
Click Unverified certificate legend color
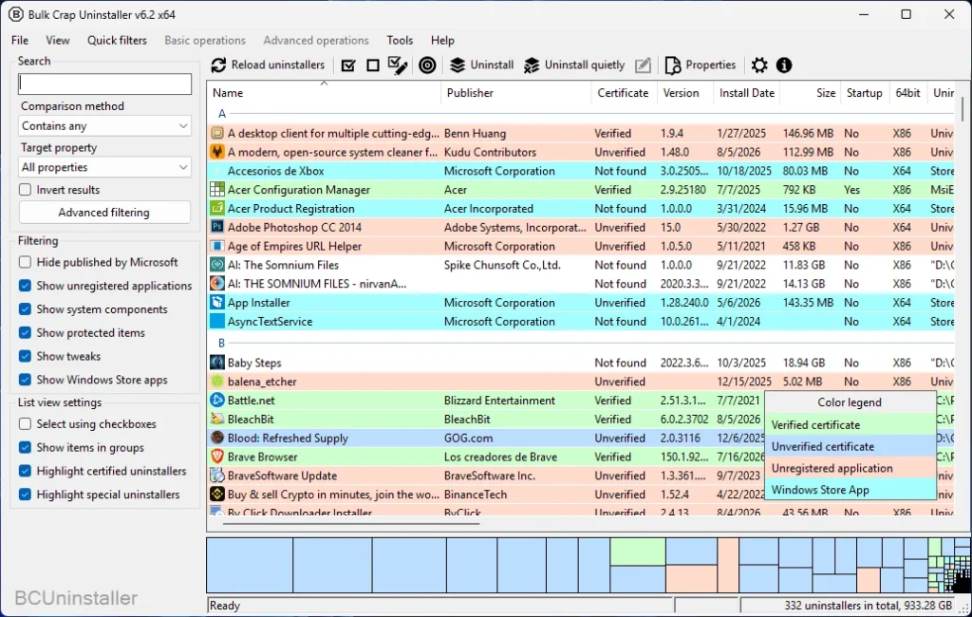point(850,446)
